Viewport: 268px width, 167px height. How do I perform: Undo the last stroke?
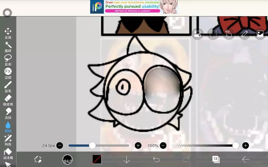[x=156, y=159]
